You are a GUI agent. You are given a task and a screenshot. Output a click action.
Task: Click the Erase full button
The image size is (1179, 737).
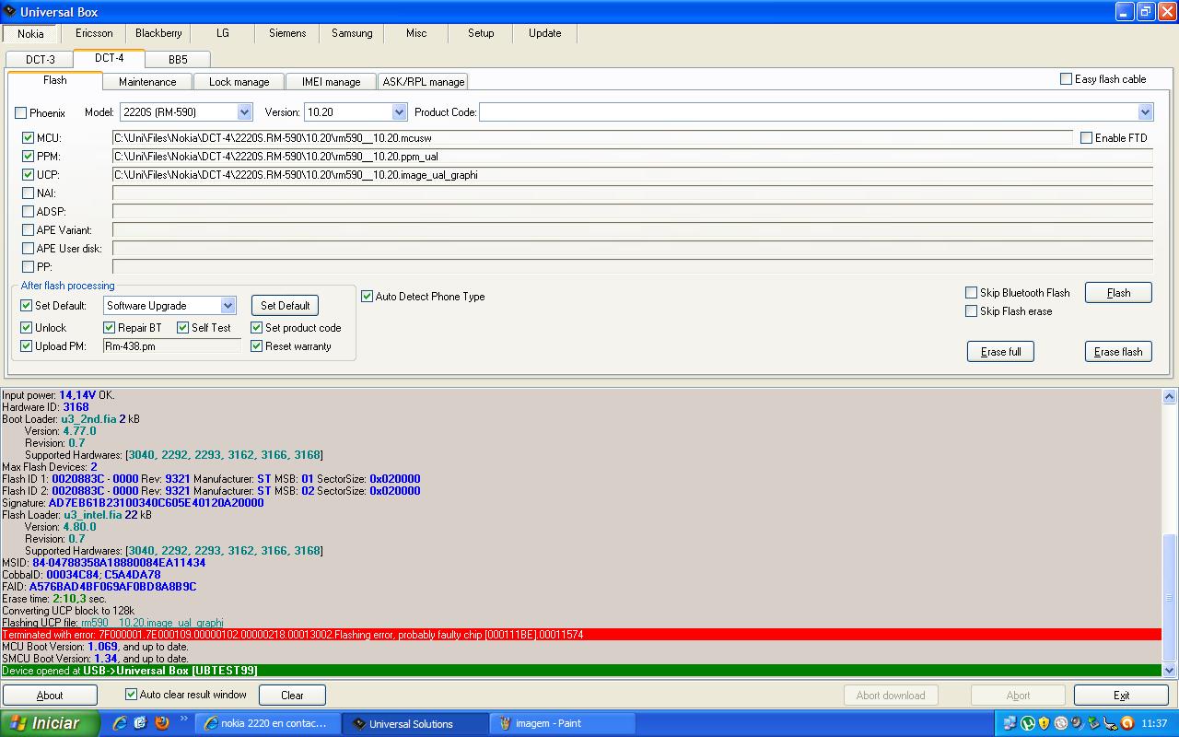[x=1000, y=352]
